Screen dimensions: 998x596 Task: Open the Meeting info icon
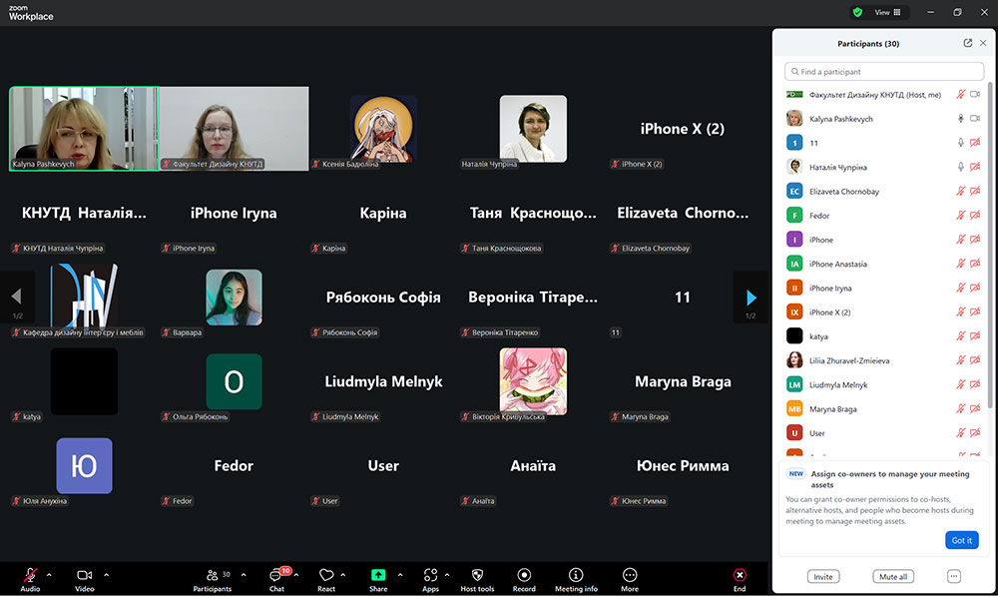(576, 576)
